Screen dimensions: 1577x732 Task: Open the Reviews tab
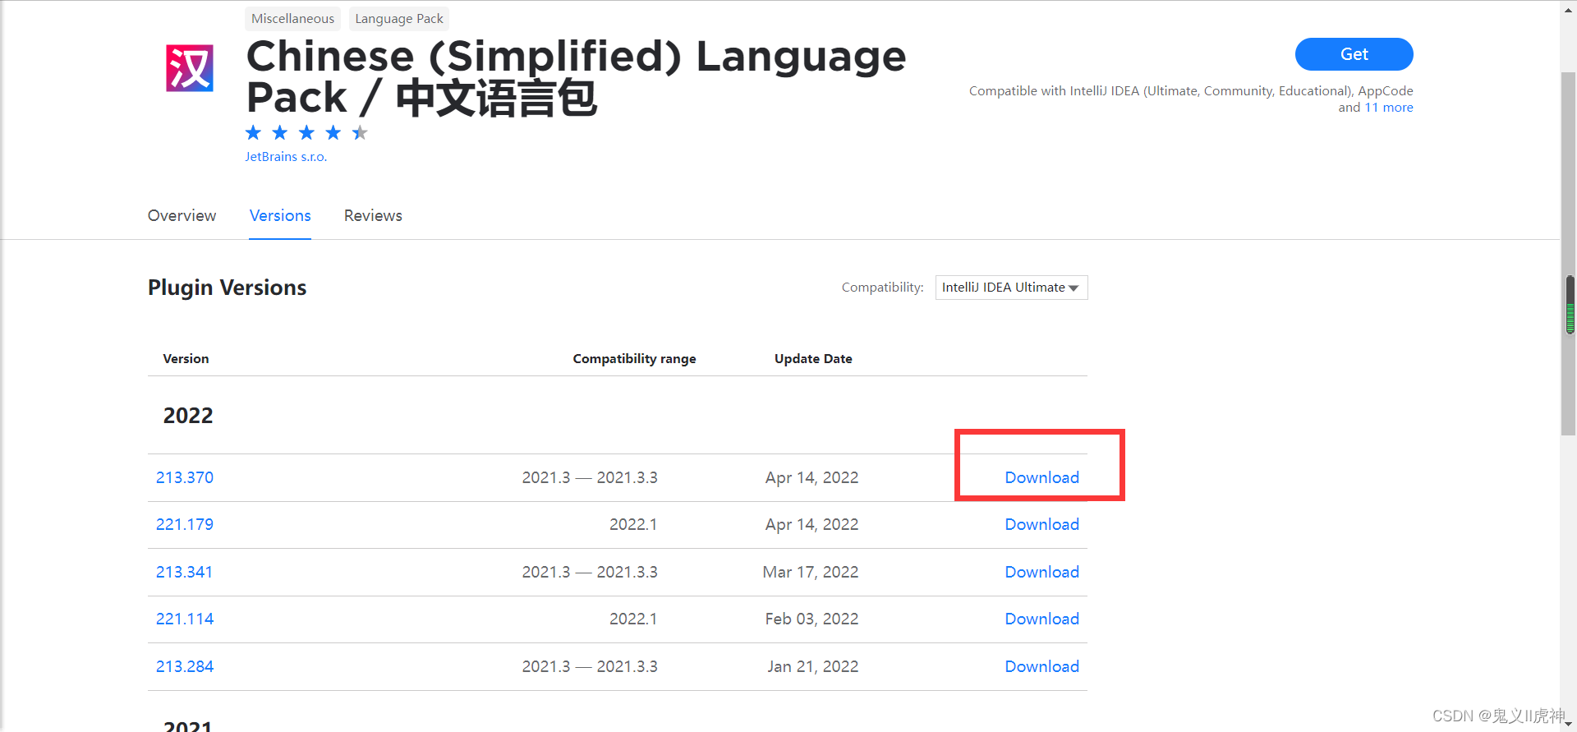pyautogui.click(x=373, y=215)
